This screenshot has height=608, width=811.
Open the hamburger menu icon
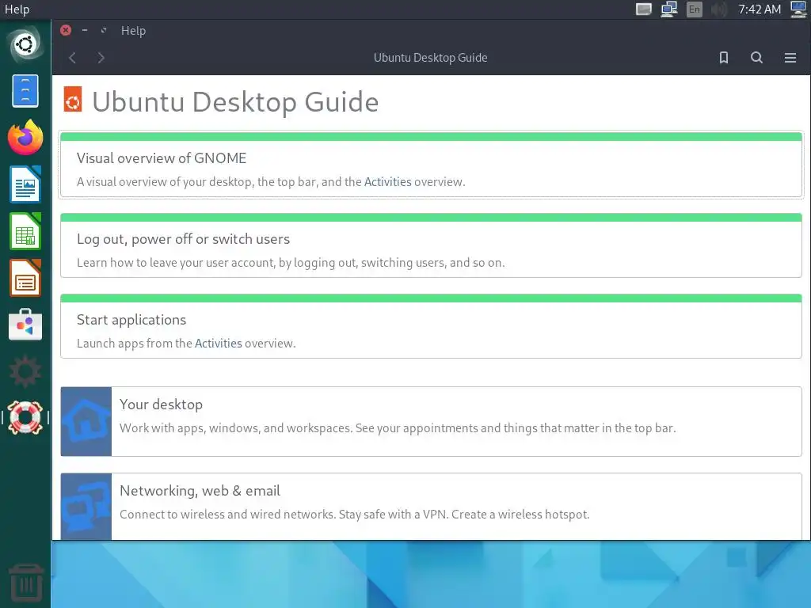[x=790, y=57]
